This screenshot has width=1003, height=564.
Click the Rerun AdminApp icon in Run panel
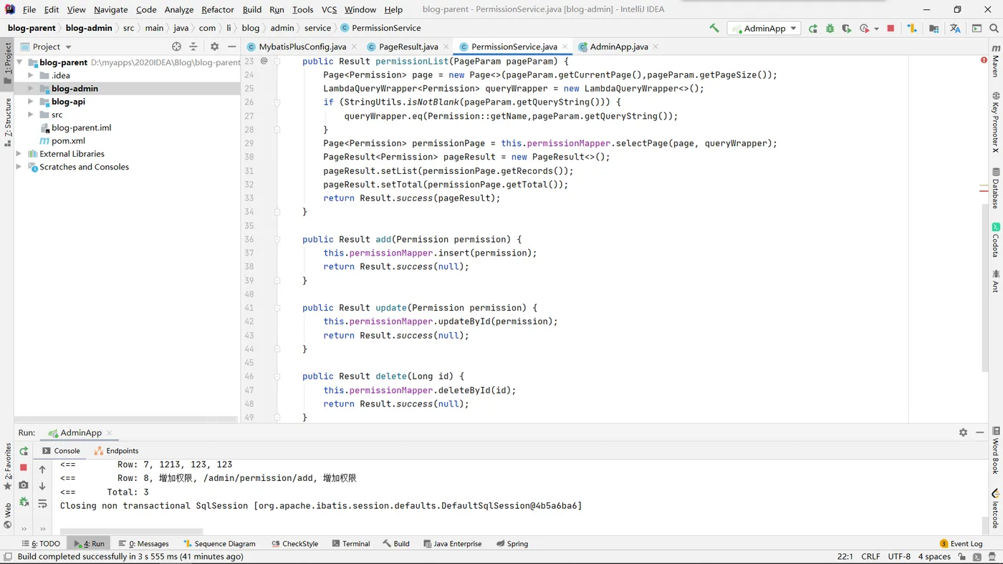[x=24, y=451]
